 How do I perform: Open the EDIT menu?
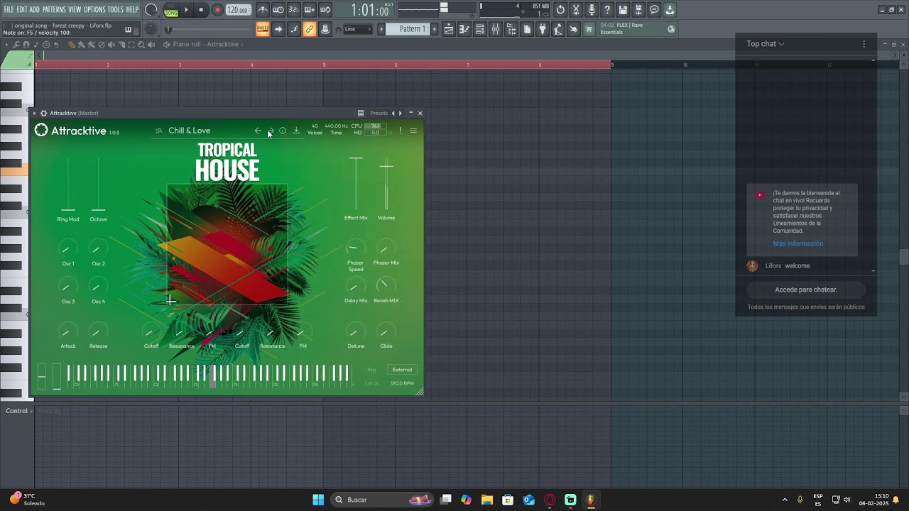[22, 10]
